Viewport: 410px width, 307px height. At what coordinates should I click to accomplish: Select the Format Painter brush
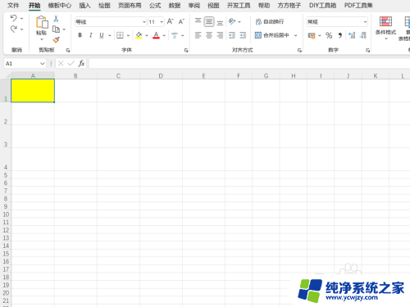56,40
